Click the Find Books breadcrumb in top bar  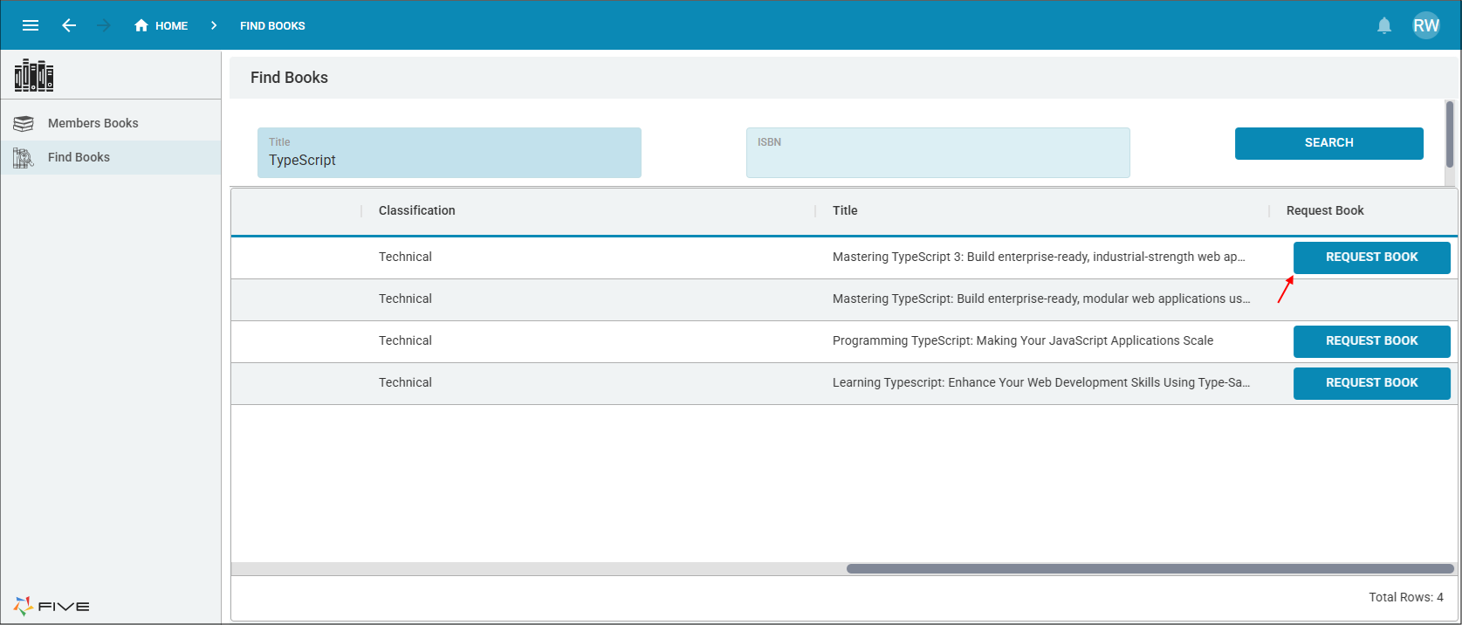coord(272,25)
